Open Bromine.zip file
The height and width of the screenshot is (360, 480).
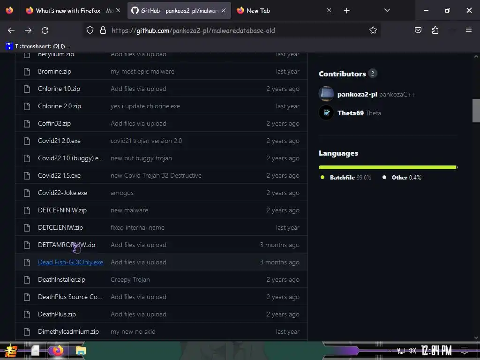coord(54,71)
